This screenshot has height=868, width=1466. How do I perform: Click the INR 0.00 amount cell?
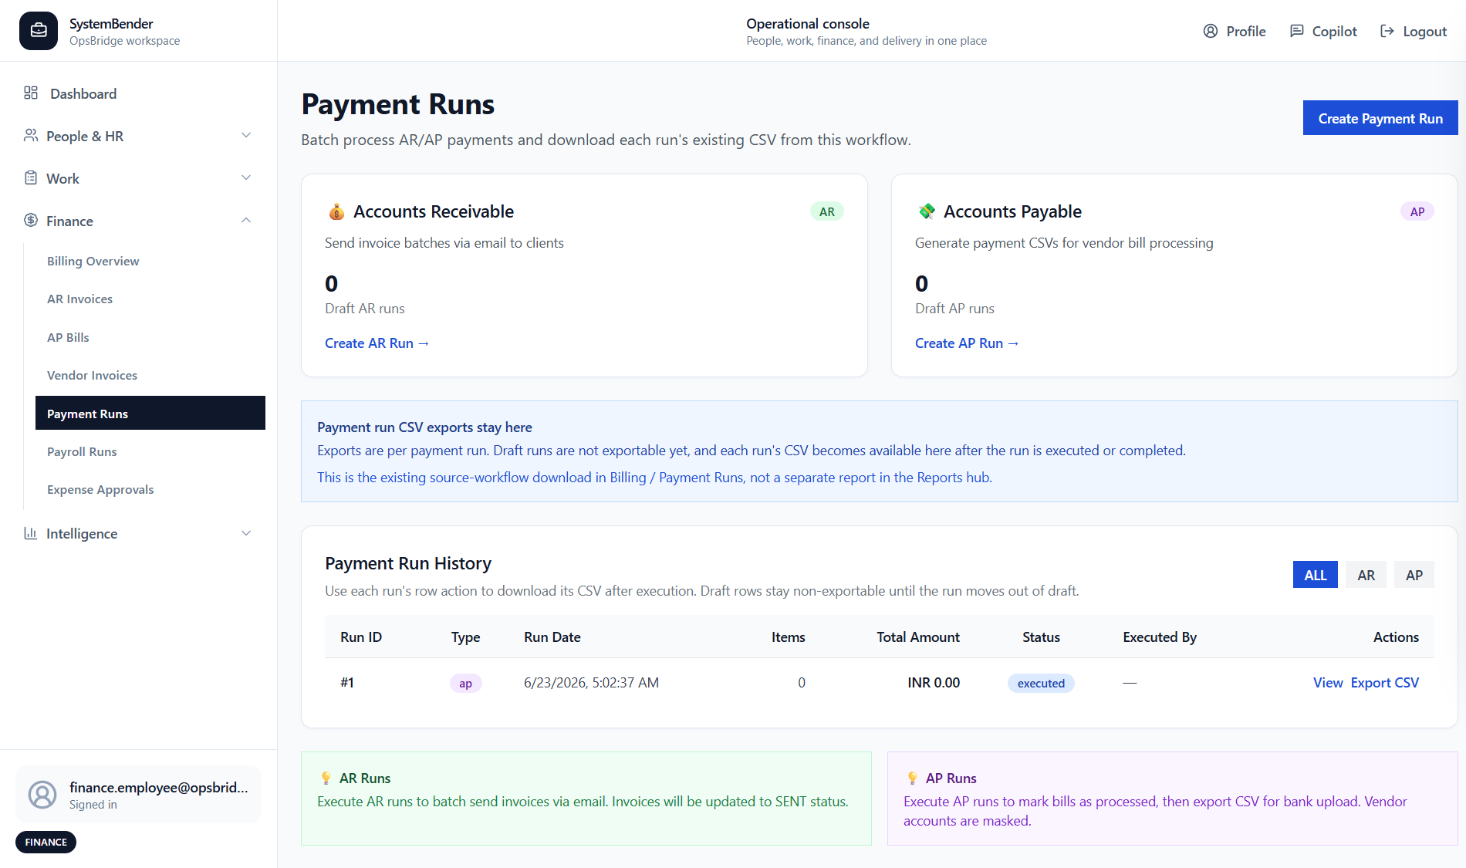point(934,682)
